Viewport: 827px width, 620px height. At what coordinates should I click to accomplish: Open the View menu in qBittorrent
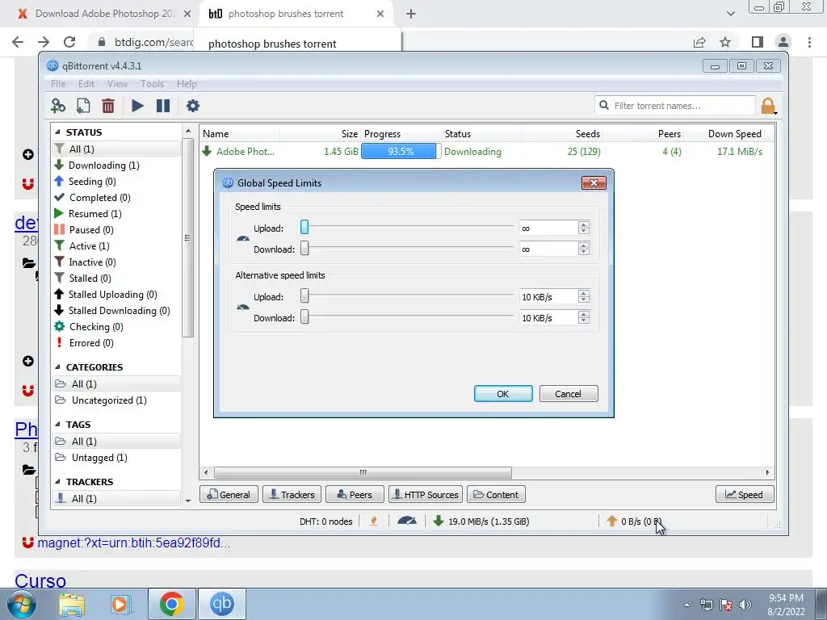click(117, 84)
